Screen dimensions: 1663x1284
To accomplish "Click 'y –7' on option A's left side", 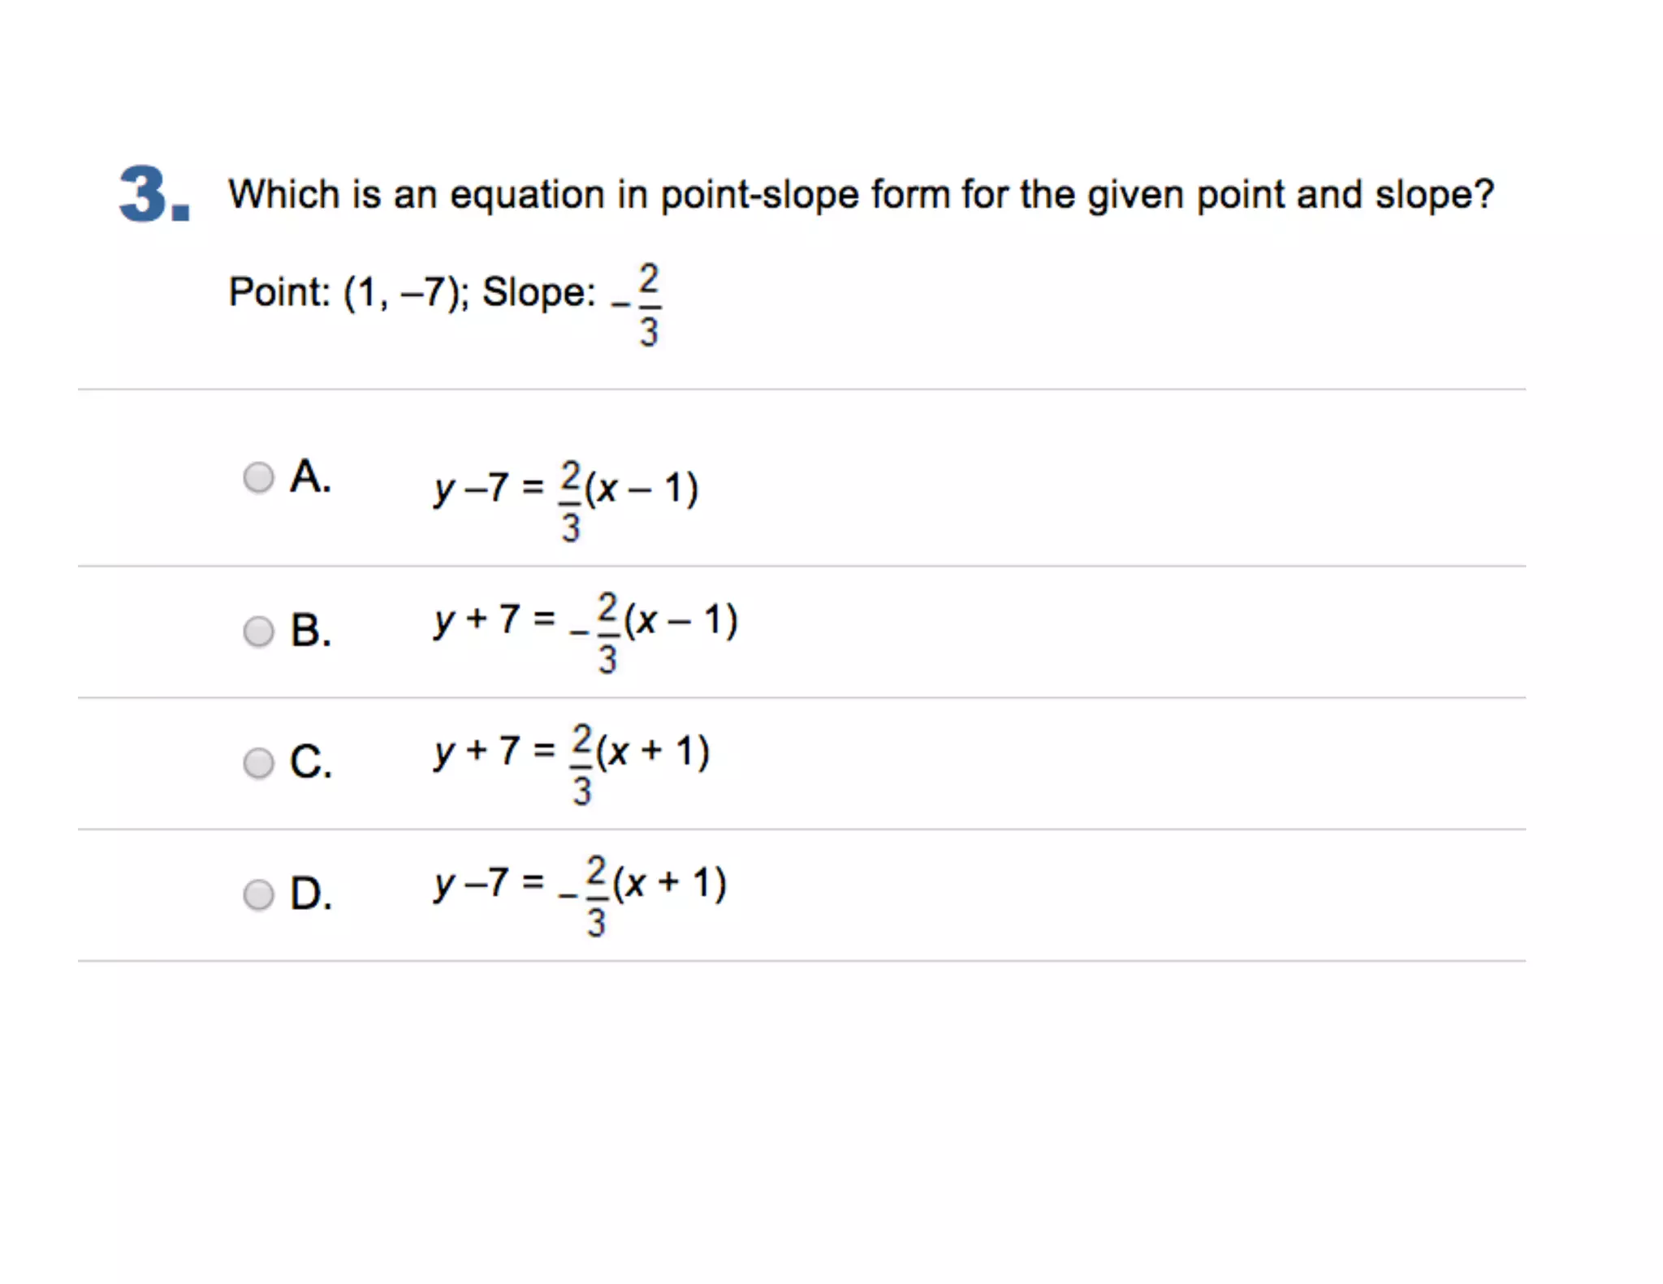I will (x=471, y=489).
